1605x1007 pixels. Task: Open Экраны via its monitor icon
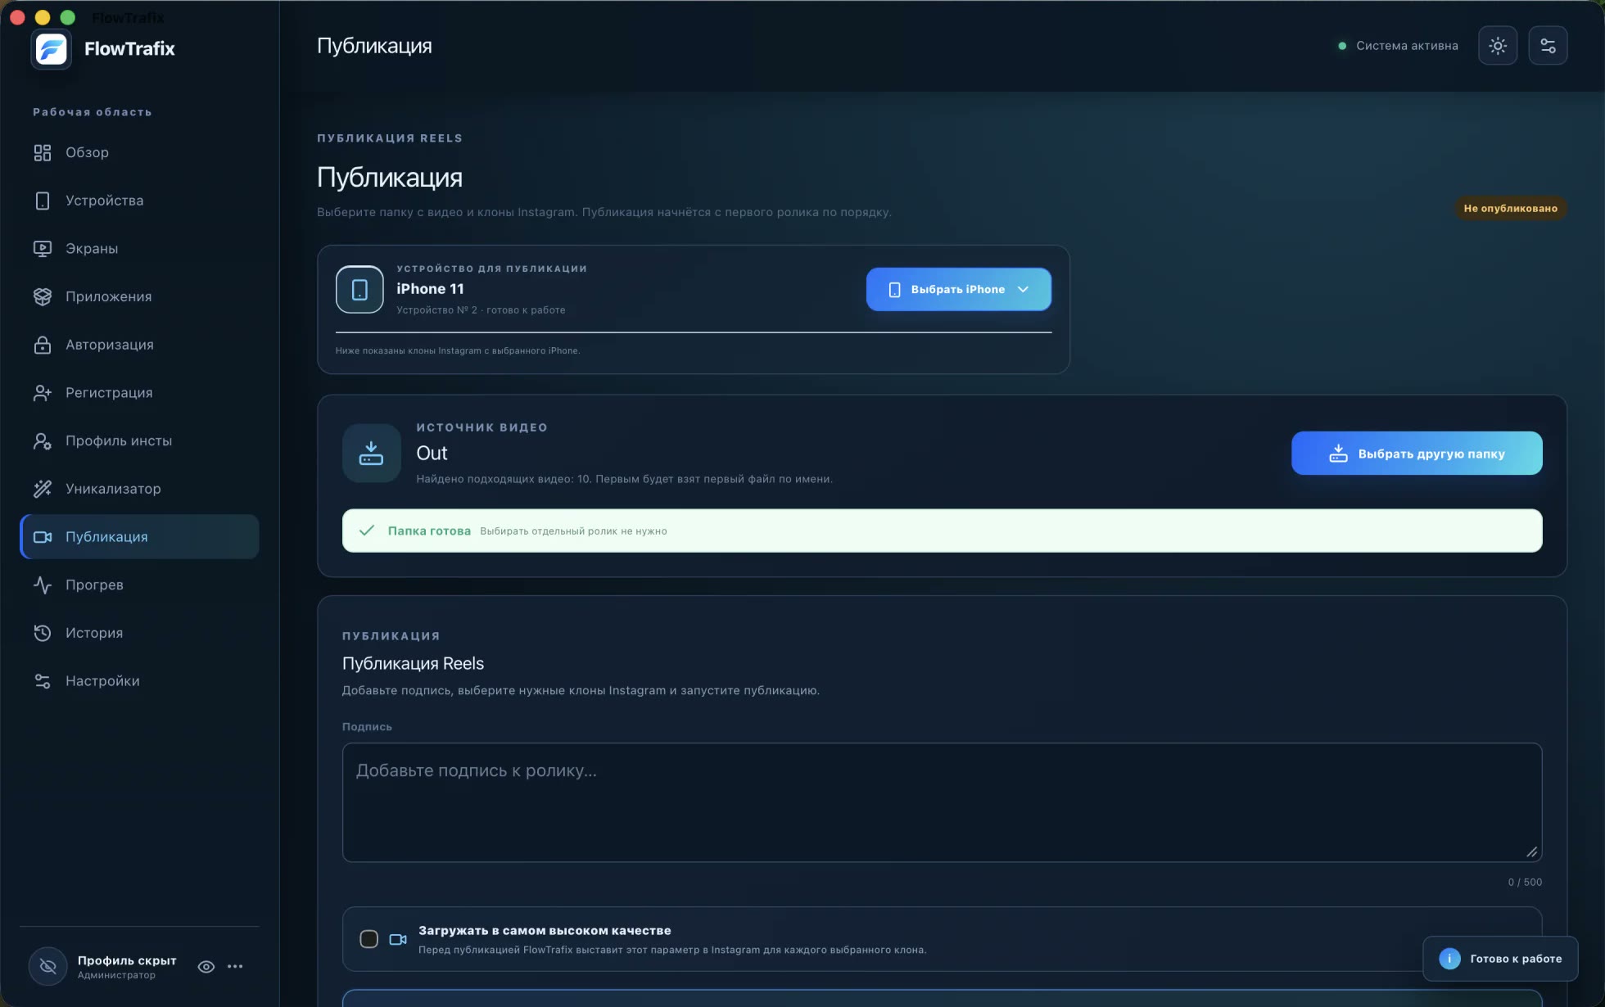43,249
